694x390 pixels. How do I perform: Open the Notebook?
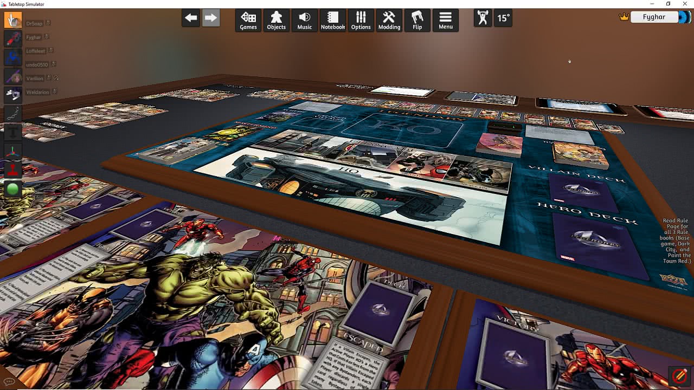(333, 20)
